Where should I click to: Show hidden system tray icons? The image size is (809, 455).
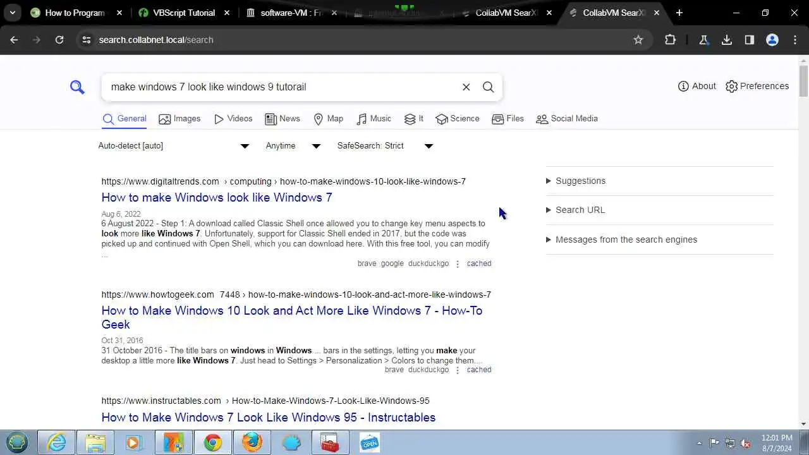tap(699, 443)
